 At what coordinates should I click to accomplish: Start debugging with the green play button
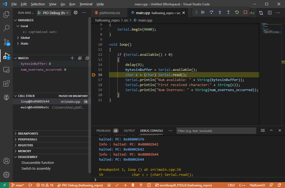pyautogui.click(x=39, y=13)
